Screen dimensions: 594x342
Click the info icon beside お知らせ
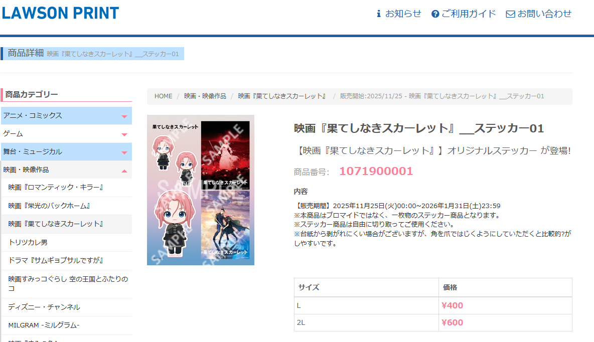[379, 14]
